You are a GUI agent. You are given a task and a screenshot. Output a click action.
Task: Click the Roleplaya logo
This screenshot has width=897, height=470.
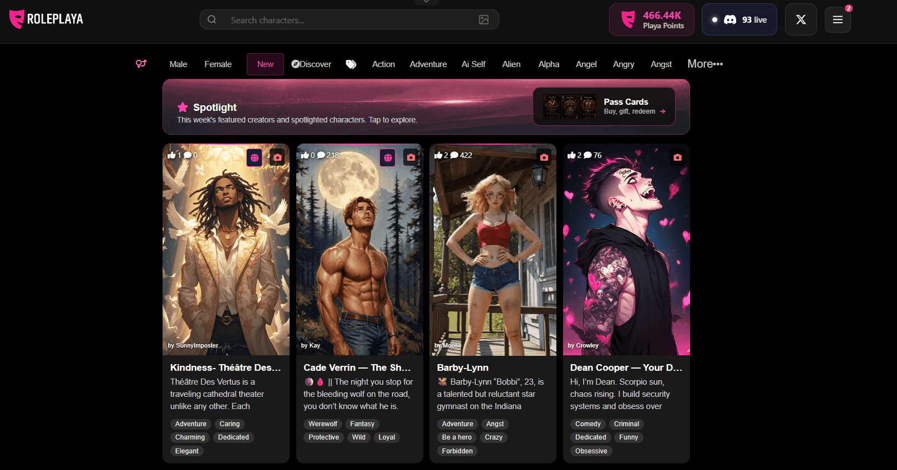(46, 19)
